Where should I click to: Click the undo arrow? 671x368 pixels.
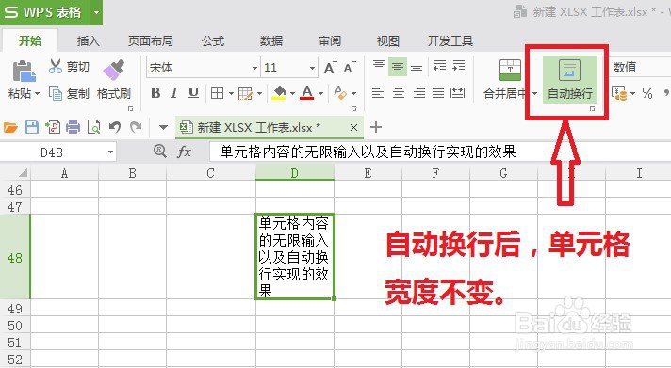point(115,127)
